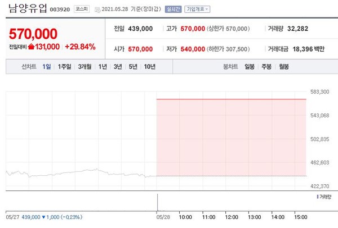Click the 거래량 volume legend marker
The height and width of the screenshot is (228, 338).
pyautogui.click(x=318, y=197)
